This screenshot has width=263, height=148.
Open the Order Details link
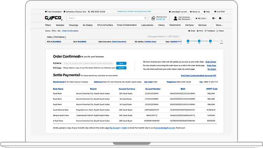tap(211, 62)
